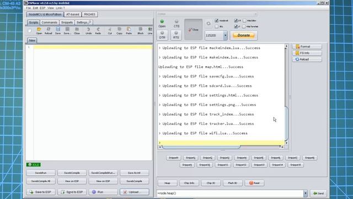
Task: Switch to the RN2483 tab
Action: [89, 14]
